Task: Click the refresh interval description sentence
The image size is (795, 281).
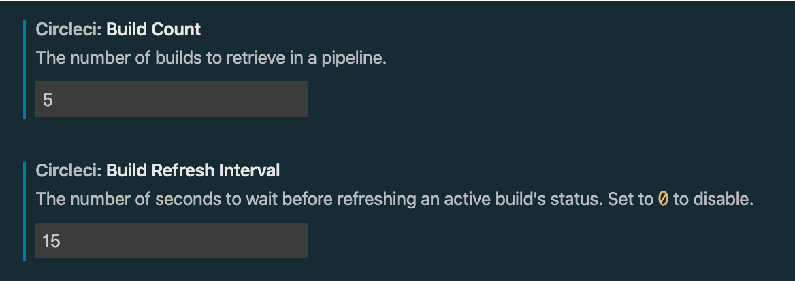Action: pyautogui.click(x=340, y=200)
